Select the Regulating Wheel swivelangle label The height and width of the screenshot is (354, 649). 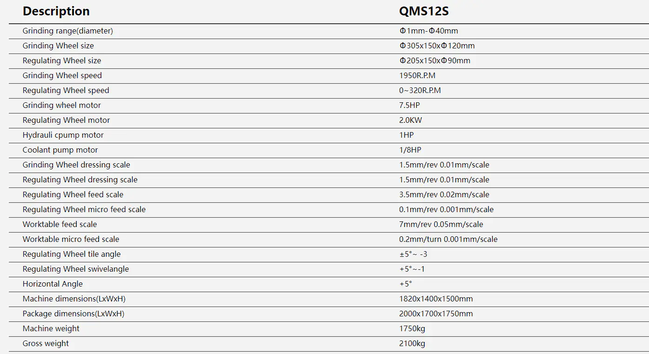(76, 269)
